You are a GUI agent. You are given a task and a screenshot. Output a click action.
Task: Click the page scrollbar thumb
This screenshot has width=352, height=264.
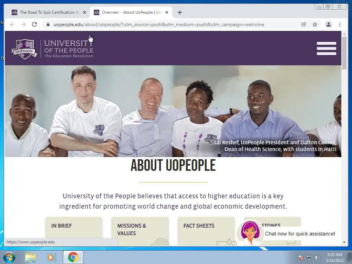coord(344,53)
